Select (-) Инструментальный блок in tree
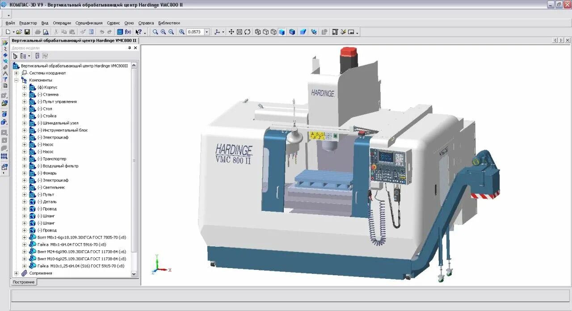Screen dimensions: 572x311 [63, 130]
